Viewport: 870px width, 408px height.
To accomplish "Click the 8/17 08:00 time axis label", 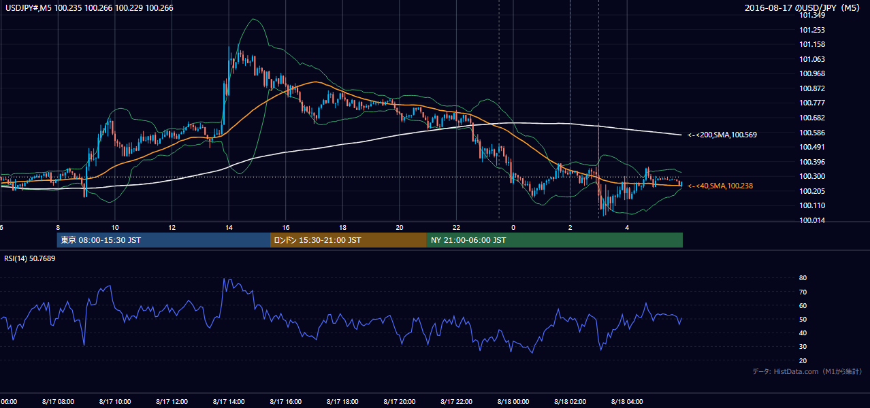I will tap(57, 402).
